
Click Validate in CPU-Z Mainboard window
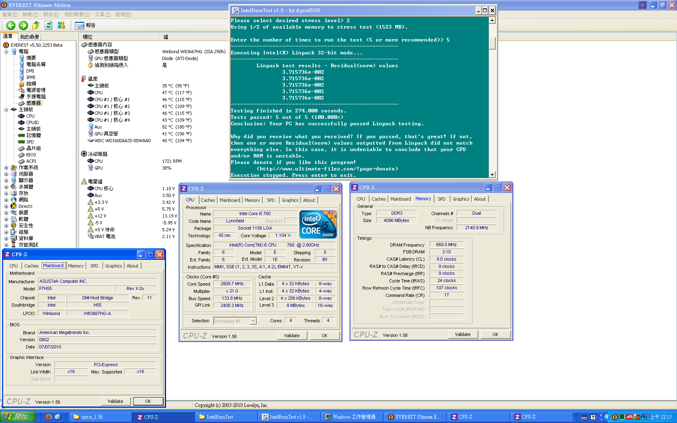(x=115, y=401)
